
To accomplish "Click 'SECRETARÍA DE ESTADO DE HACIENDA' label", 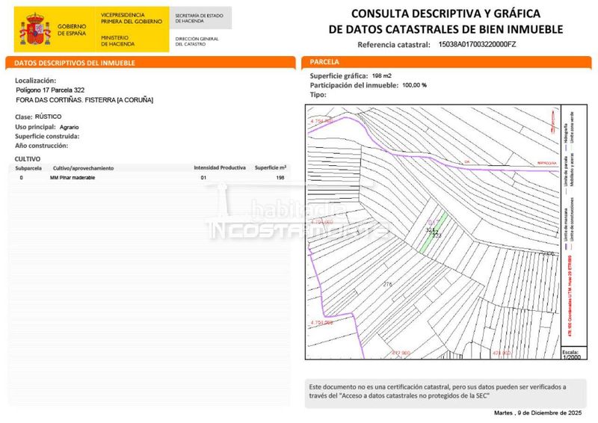I will point(199,18).
